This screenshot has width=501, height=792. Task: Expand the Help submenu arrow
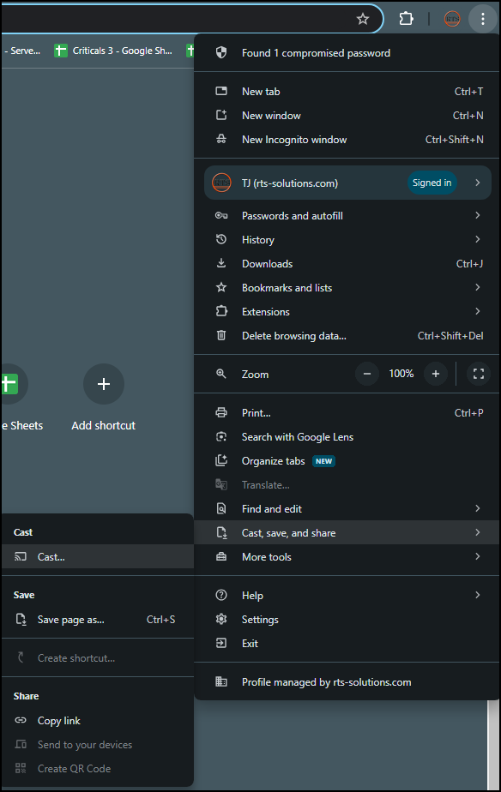click(478, 595)
